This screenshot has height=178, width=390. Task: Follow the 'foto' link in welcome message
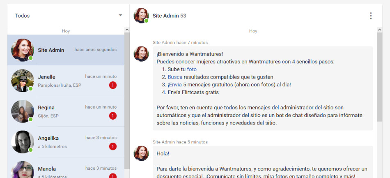(x=192, y=69)
